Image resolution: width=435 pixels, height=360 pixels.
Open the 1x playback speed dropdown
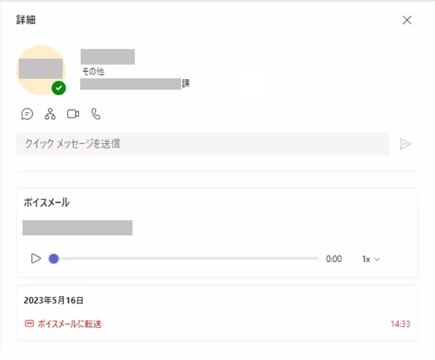[x=371, y=259]
